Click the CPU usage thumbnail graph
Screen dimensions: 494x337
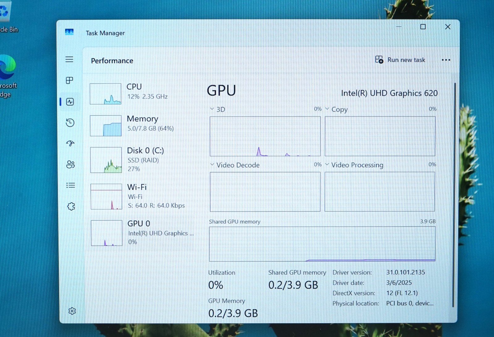pos(106,94)
